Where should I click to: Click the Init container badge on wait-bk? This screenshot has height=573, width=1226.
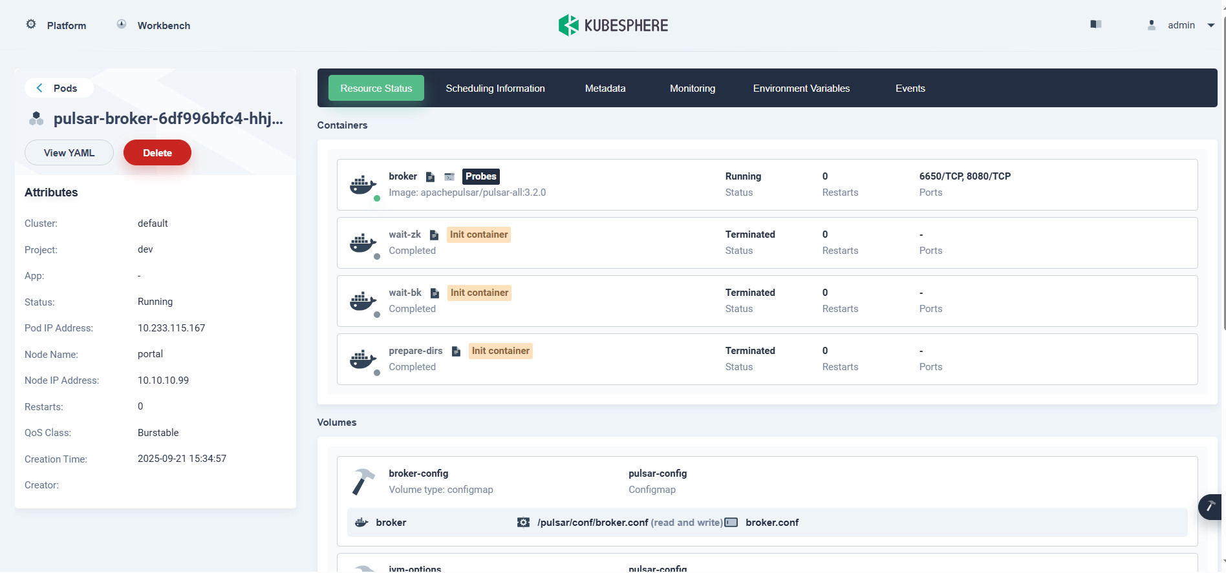pyautogui.click(x=479, y=293)
